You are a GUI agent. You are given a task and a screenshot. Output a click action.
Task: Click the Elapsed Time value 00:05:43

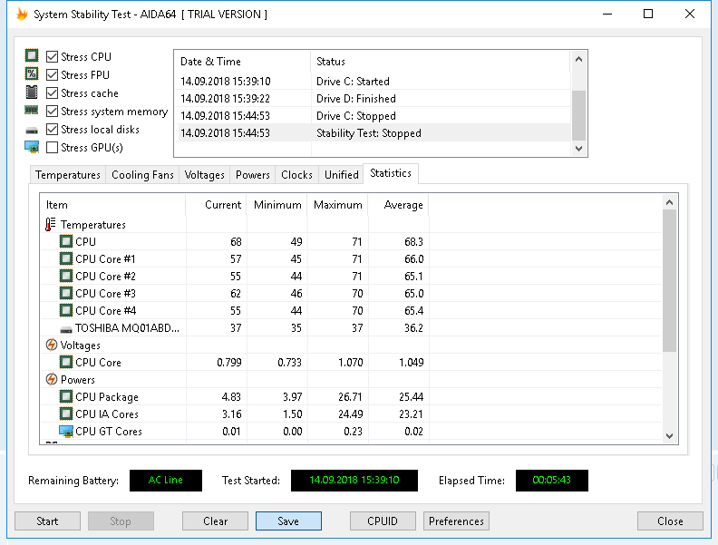(x=552, y=481)
